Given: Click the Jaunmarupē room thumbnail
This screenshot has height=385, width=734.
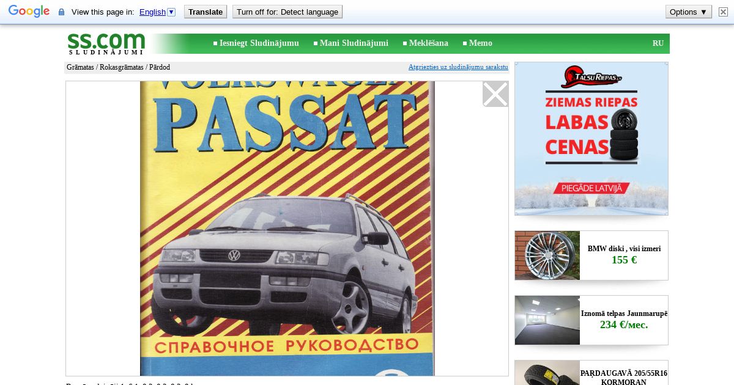Looking at the screenshot, I should tap(547, 320).
